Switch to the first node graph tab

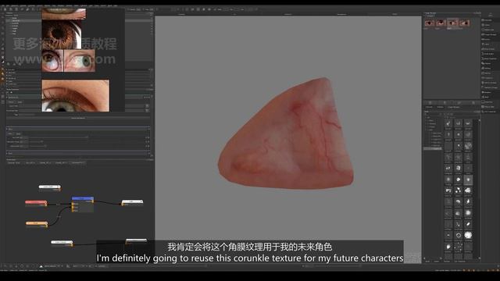14,163
